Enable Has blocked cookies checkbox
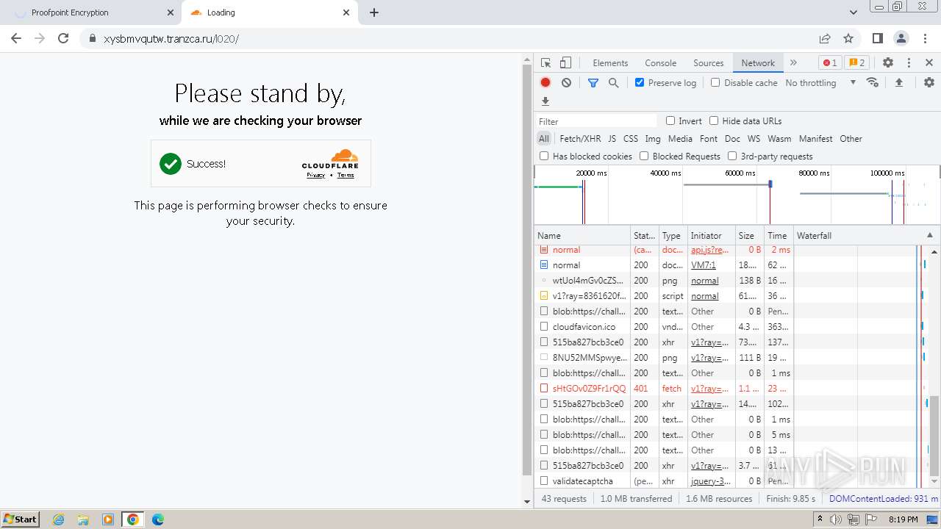Image resolution: width=941 pixels, height=529 pixels. coord(544,156)
